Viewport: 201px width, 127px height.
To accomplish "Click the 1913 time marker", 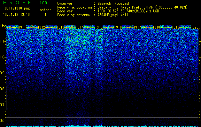I will click(x=60, y=27).
